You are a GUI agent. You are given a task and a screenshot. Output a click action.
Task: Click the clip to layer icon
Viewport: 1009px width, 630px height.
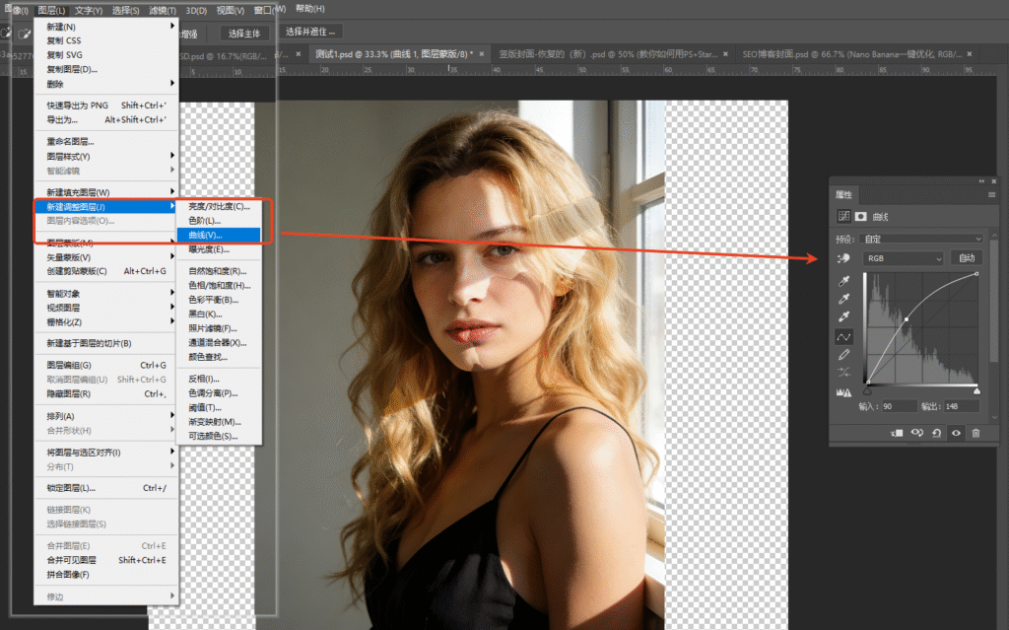coord(897,433)
